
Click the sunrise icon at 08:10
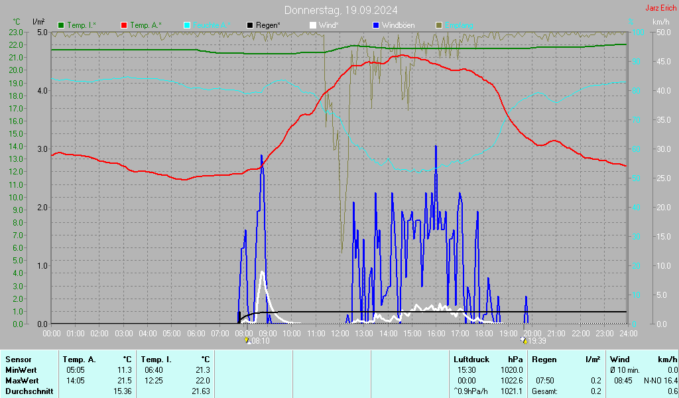tap(247, 340)
